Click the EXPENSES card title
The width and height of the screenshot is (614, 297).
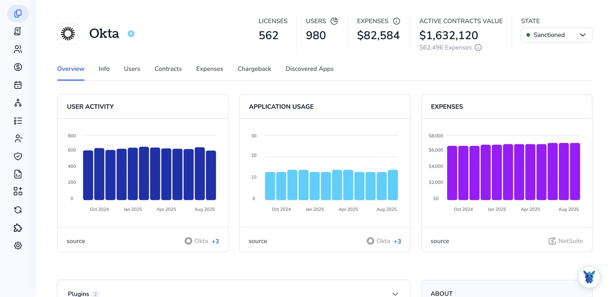click(447, 107)
